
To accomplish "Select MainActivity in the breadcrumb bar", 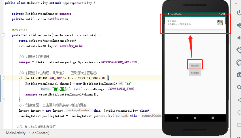I will tap(16, 133).
